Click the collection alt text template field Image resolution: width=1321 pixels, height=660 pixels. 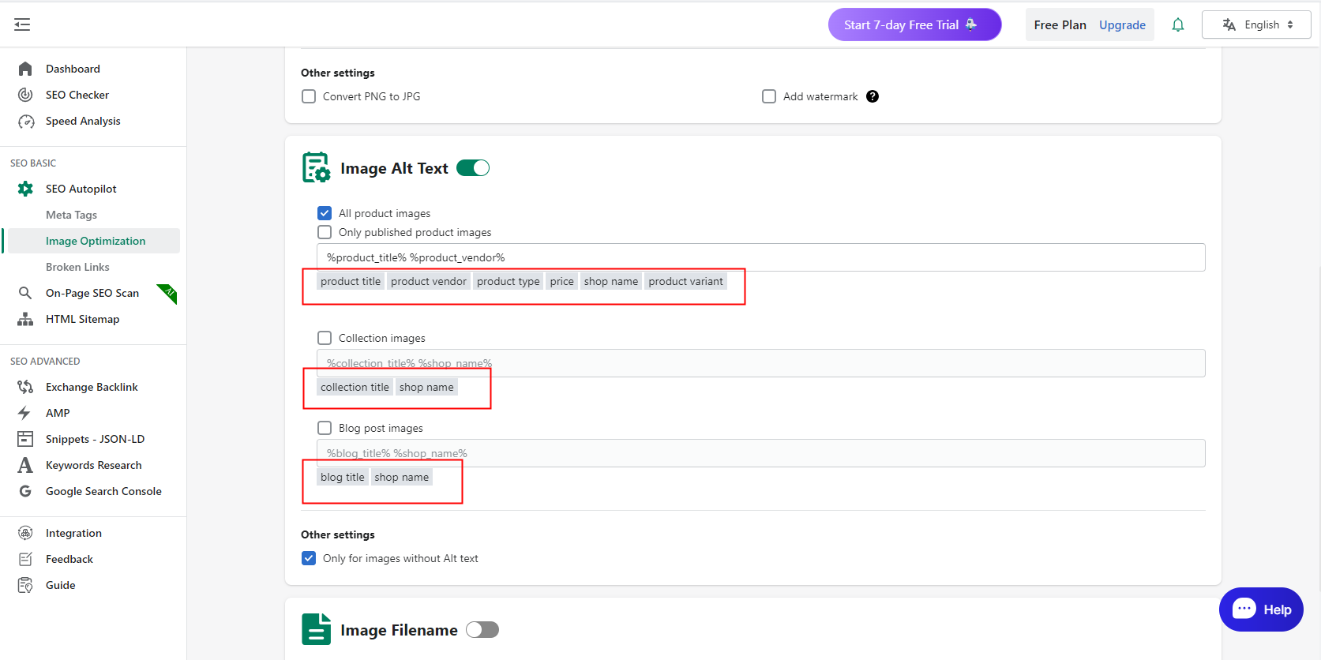761,363
